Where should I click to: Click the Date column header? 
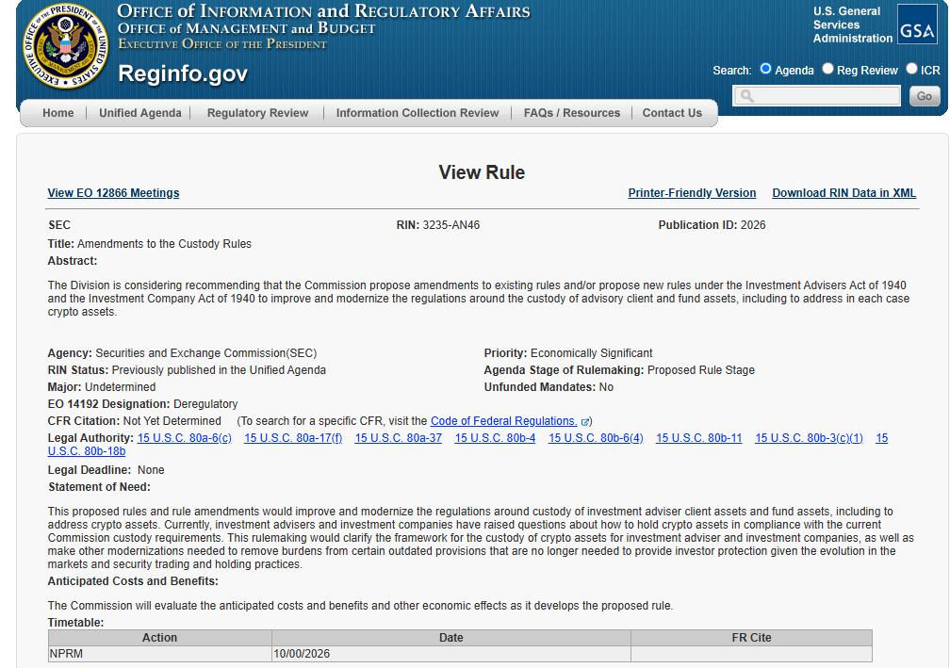click(x=451, y=638)
